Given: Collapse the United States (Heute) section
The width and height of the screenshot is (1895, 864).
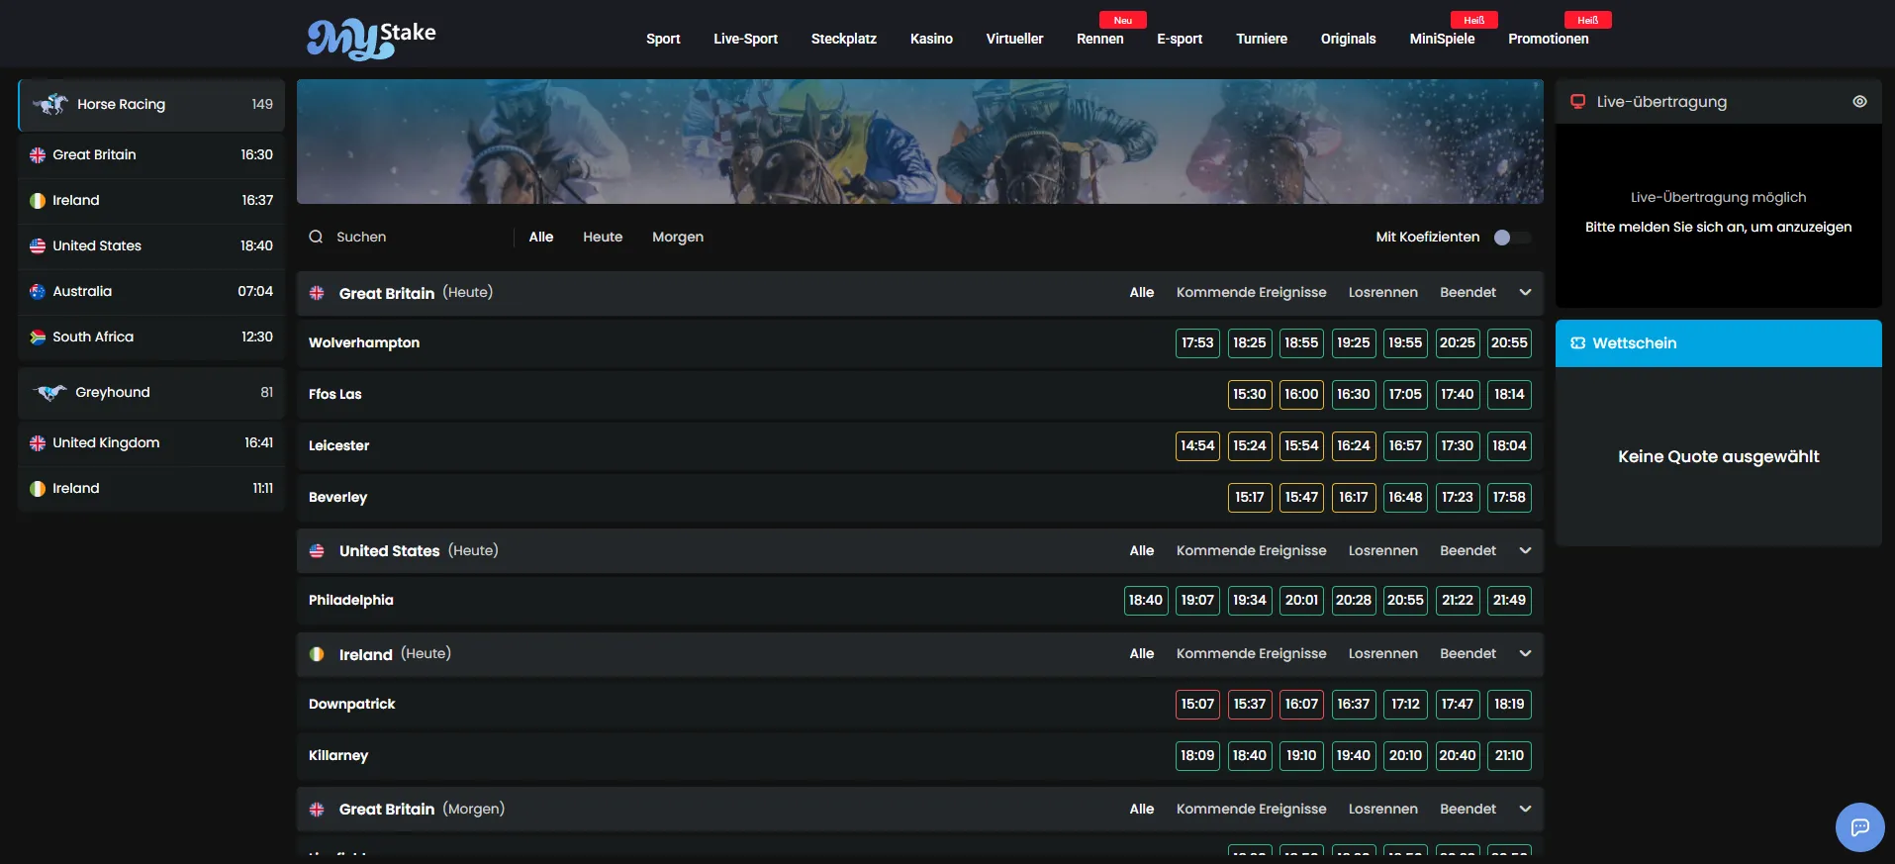Looking at the screenshot, I should (x=1525, y=551).
